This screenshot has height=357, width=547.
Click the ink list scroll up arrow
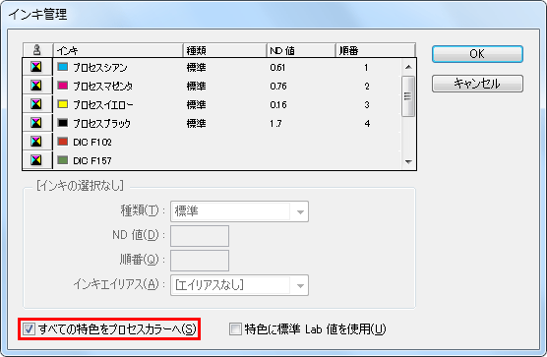408,67
